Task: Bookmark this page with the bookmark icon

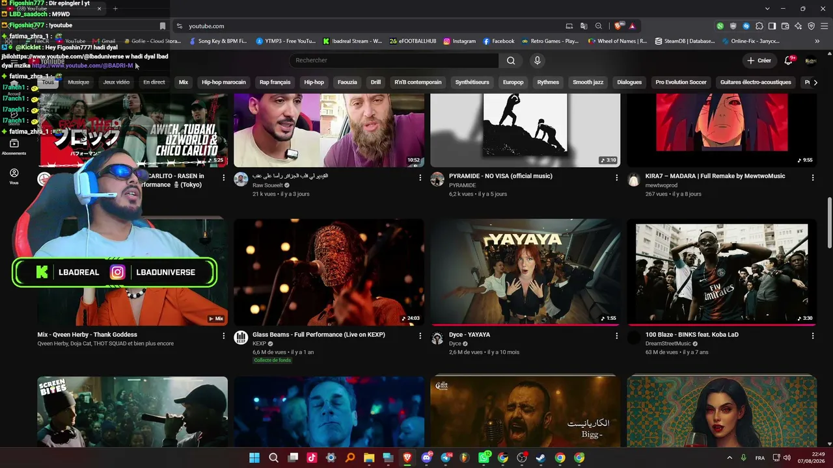Action: 163,26
